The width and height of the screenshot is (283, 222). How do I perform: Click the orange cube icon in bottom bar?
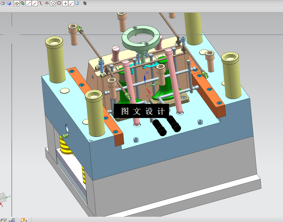(x=23, y=220)
